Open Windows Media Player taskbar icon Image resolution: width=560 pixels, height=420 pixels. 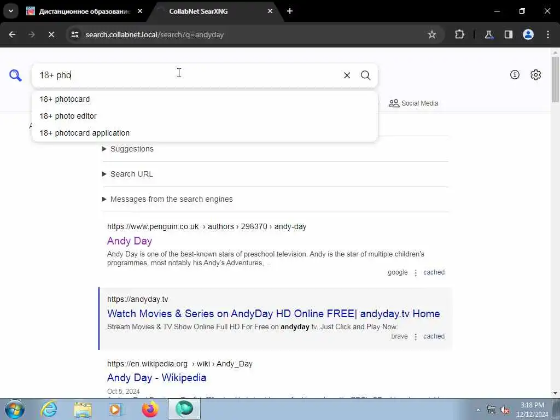click(116, 409)
